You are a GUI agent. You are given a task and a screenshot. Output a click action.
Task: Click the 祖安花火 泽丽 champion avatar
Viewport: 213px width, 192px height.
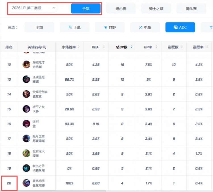click(26, 153)
